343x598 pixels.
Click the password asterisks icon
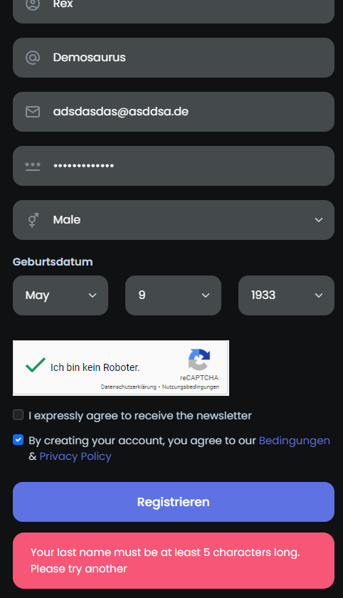click(x=33, y=166)
